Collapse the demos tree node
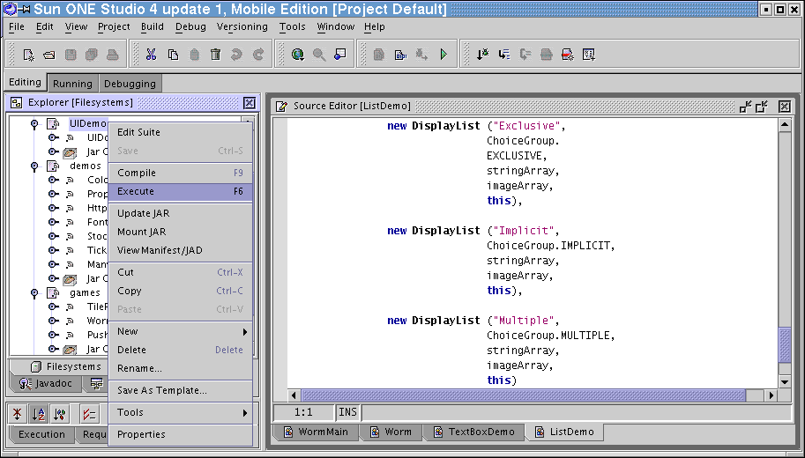The height and width of the screenshot is (458, 805). point(34,166)
